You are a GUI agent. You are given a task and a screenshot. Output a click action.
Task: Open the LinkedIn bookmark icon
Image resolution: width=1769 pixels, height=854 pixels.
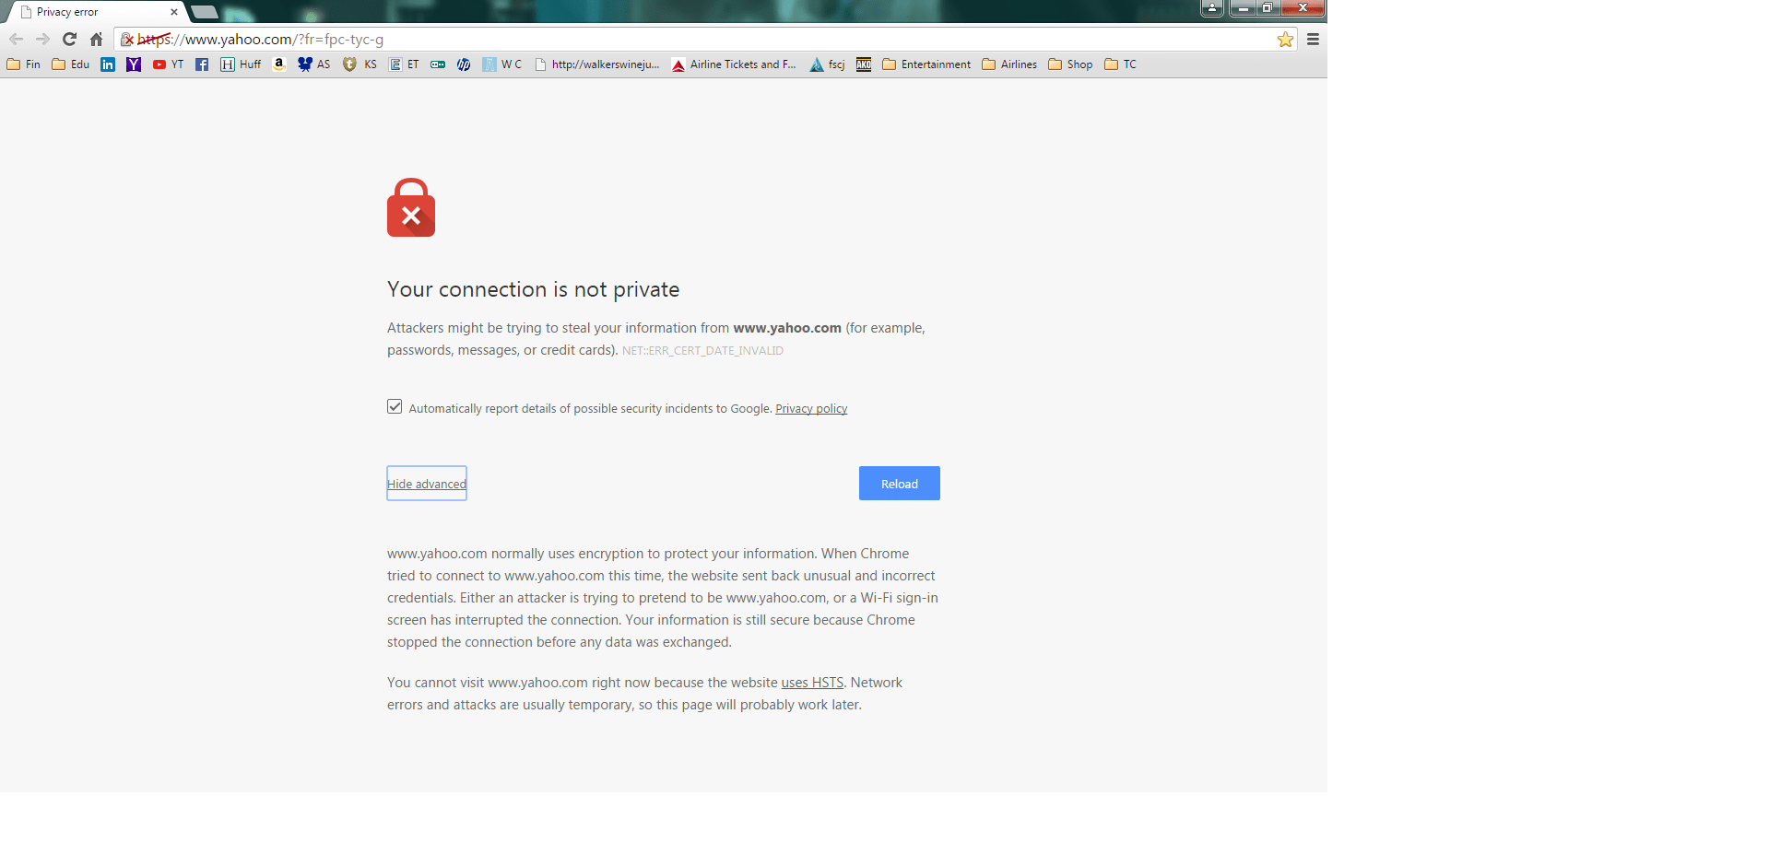tap(108, 64)
